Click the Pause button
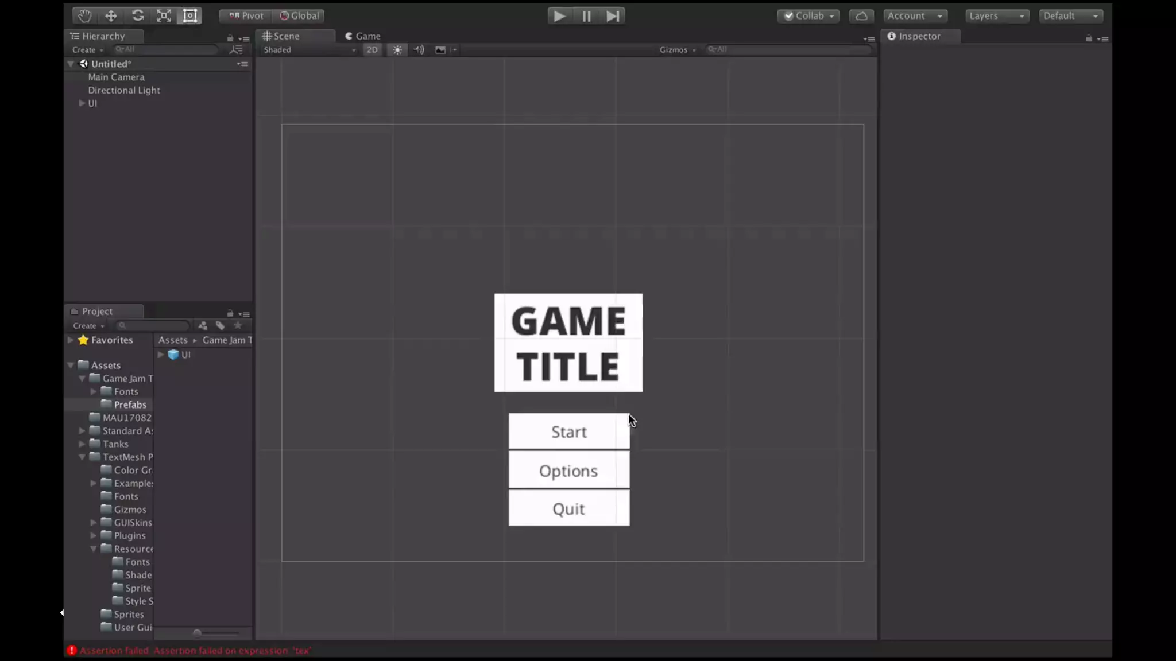Viewport: 1176px width, 661px height. point(586,15)
